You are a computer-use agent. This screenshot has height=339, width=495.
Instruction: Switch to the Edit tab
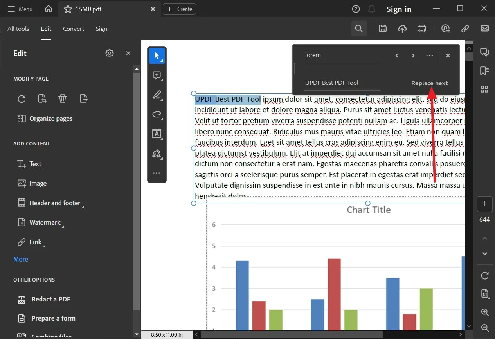click(46, 29)
